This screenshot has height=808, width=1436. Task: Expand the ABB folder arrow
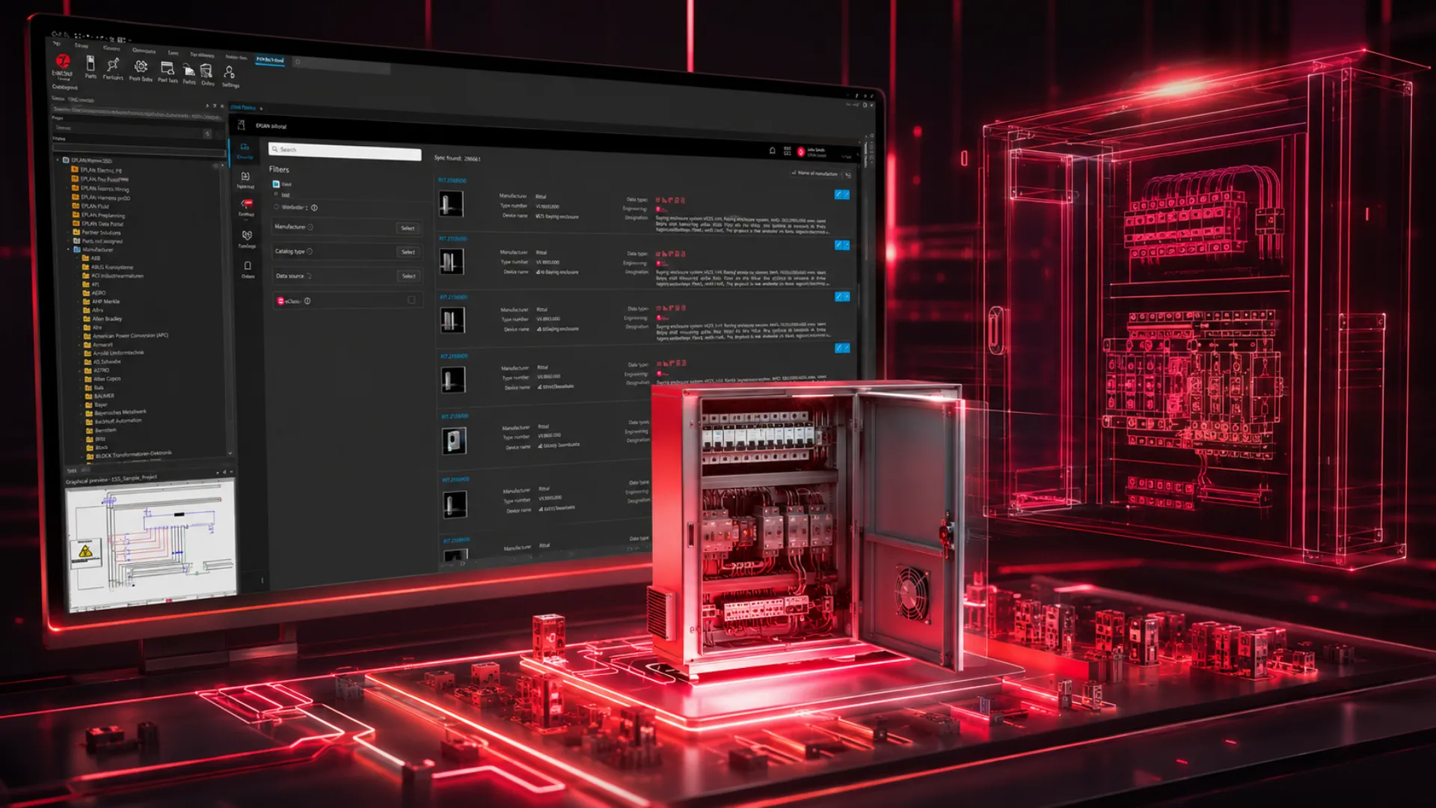(78, 258)
